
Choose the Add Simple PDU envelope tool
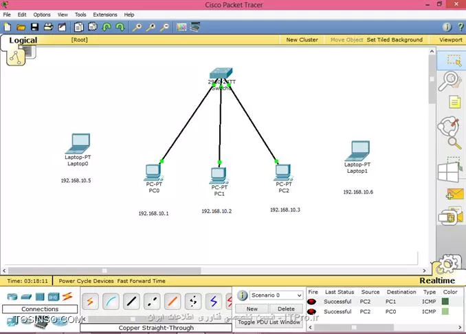coord(455,194)
